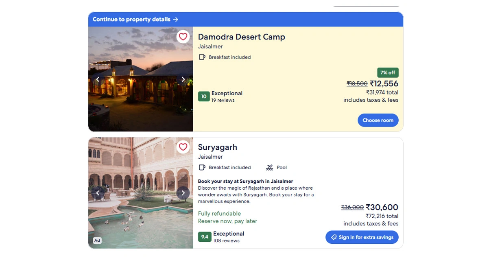This screenshot has width=489, height=258.
Task: Show next photo of Damodra Desert Camp
Action: pos(183,79)
